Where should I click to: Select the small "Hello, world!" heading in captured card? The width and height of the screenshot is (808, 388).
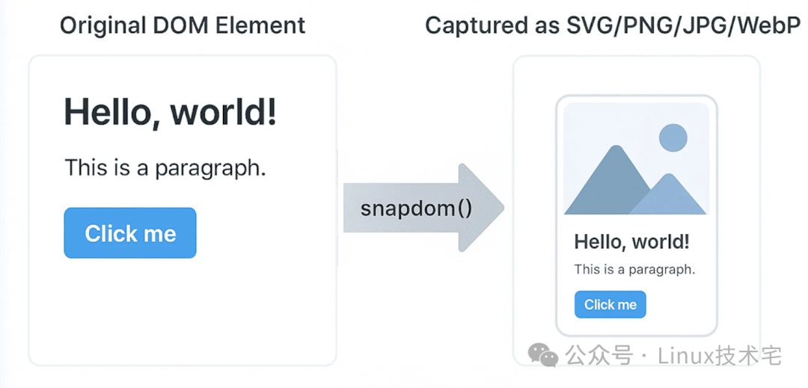click(x=631, y=242)
